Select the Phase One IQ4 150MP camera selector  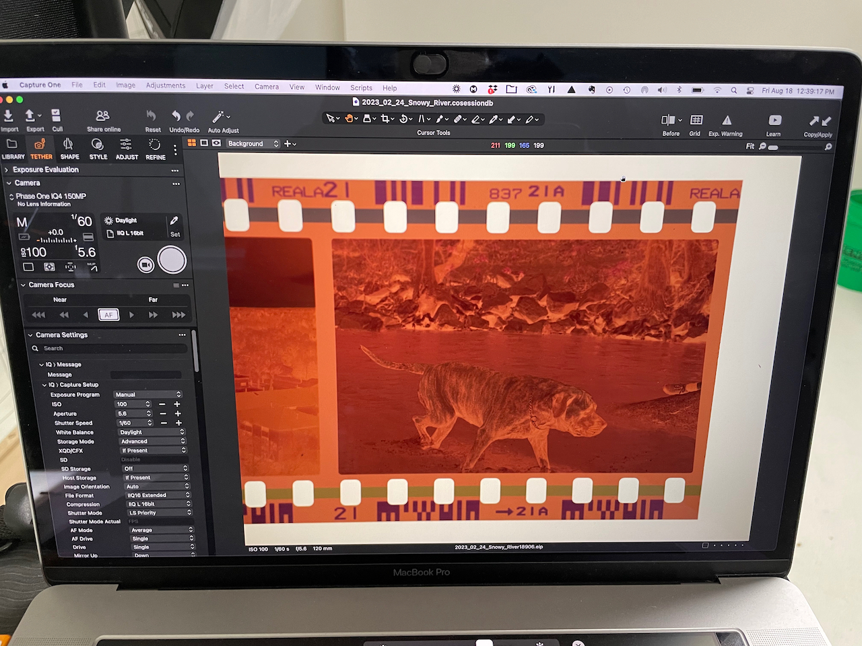click(x=47, y=196)
